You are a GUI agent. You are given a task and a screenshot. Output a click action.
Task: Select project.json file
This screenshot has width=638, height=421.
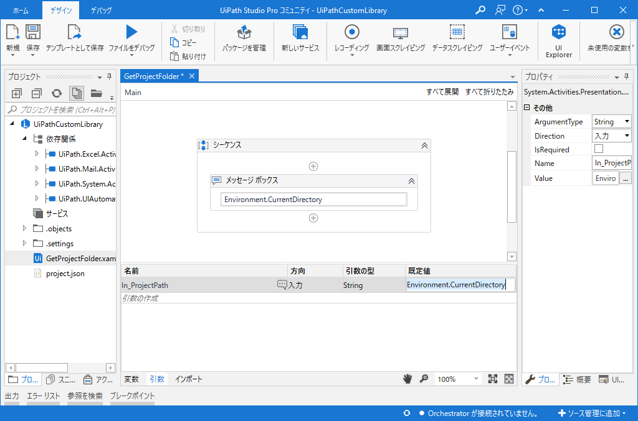[x=65, y=274]
